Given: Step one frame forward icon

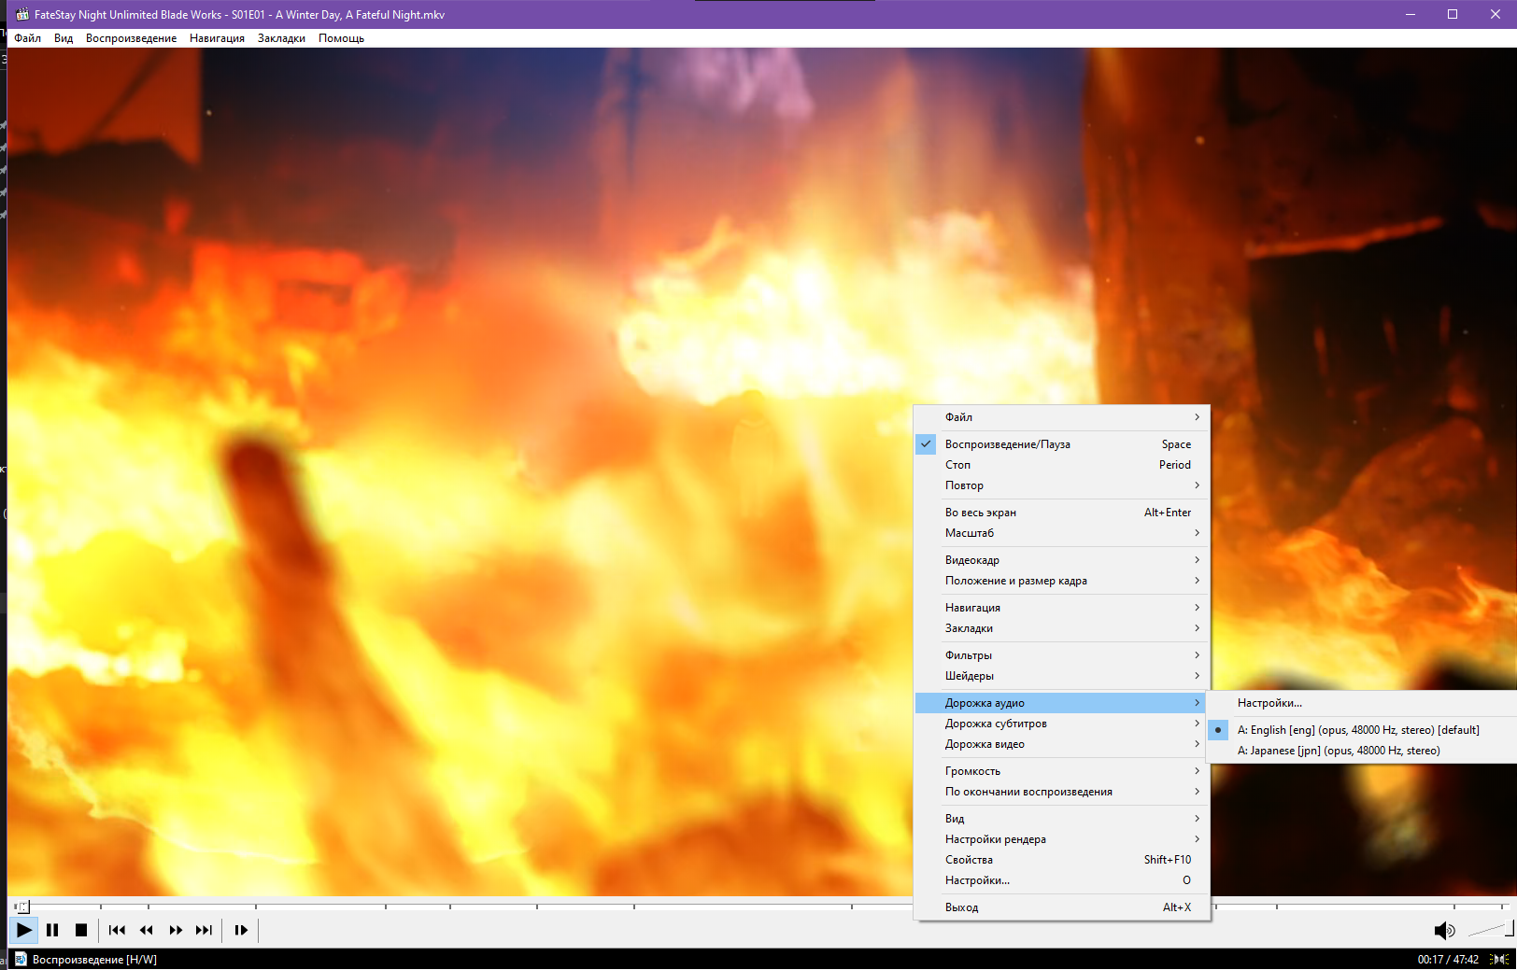Looking at the screenshot, I should [x=241, y=930].
